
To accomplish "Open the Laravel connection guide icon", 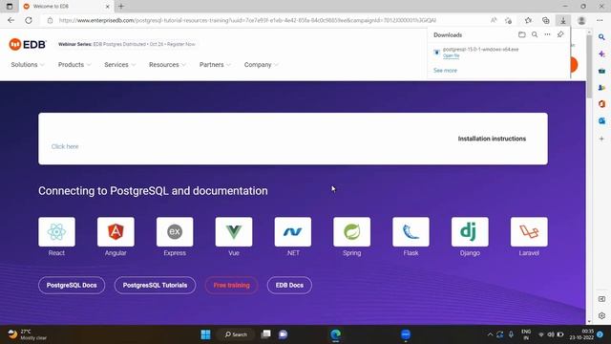I will [x=529, y=231].
